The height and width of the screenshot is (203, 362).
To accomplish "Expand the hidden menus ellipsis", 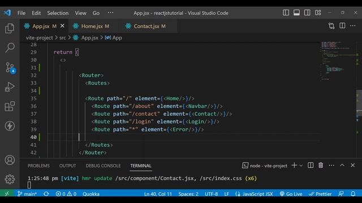I will [x=111, y=12].
